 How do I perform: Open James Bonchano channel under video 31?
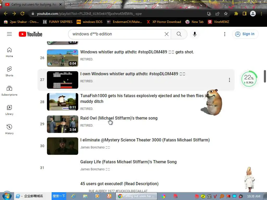pos(95,169)
